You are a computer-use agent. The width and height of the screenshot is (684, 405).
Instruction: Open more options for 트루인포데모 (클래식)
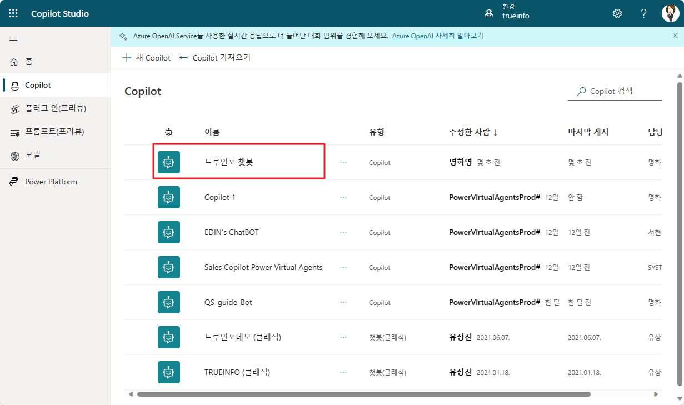tap(343, 337)
